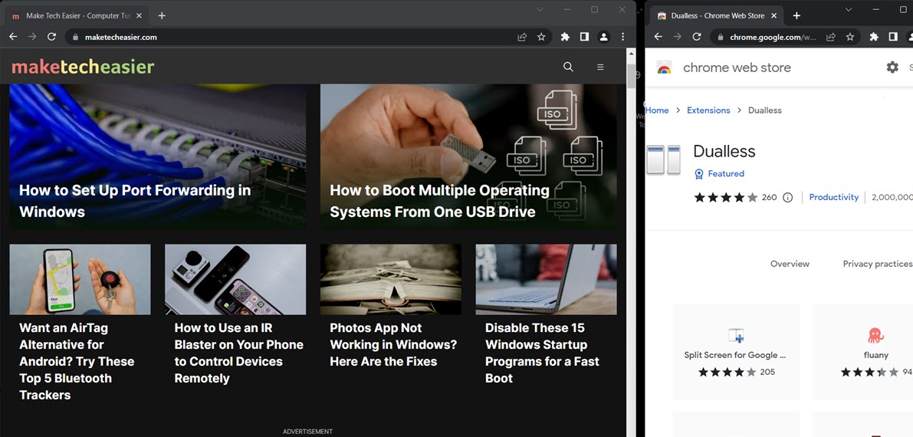Open the fluany extension card
The width and height of the screenshot is (913, 437).
pos(862,351)
